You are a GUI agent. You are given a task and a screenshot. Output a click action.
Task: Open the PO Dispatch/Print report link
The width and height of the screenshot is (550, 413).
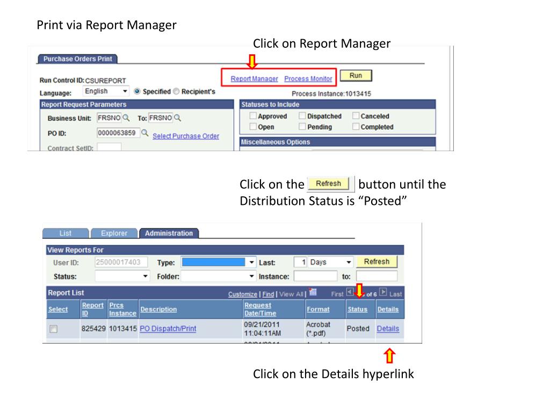168,329
